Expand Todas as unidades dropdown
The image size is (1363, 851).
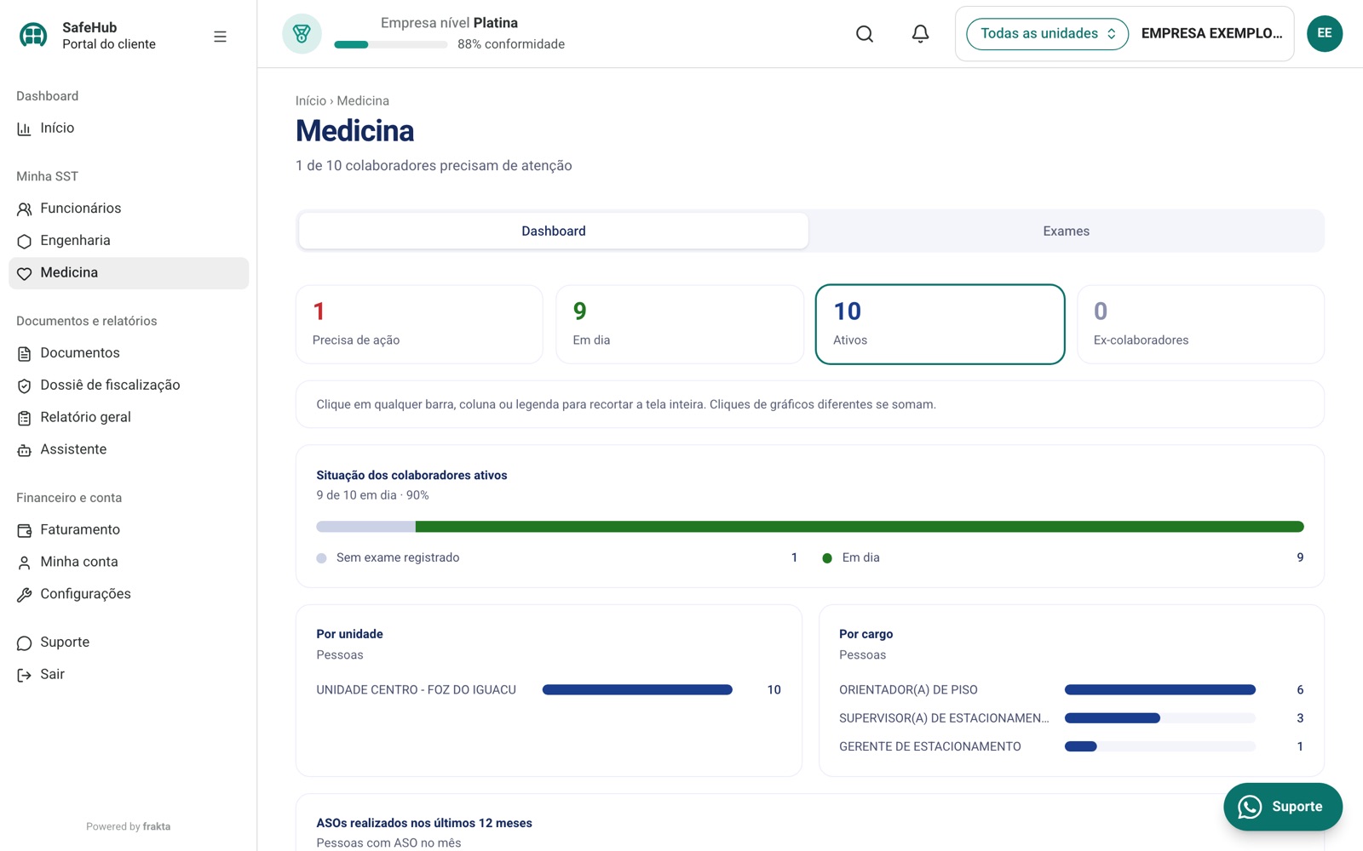[1047, 34]
